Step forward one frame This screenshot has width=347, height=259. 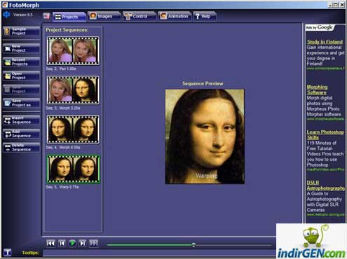coord(83,244)
